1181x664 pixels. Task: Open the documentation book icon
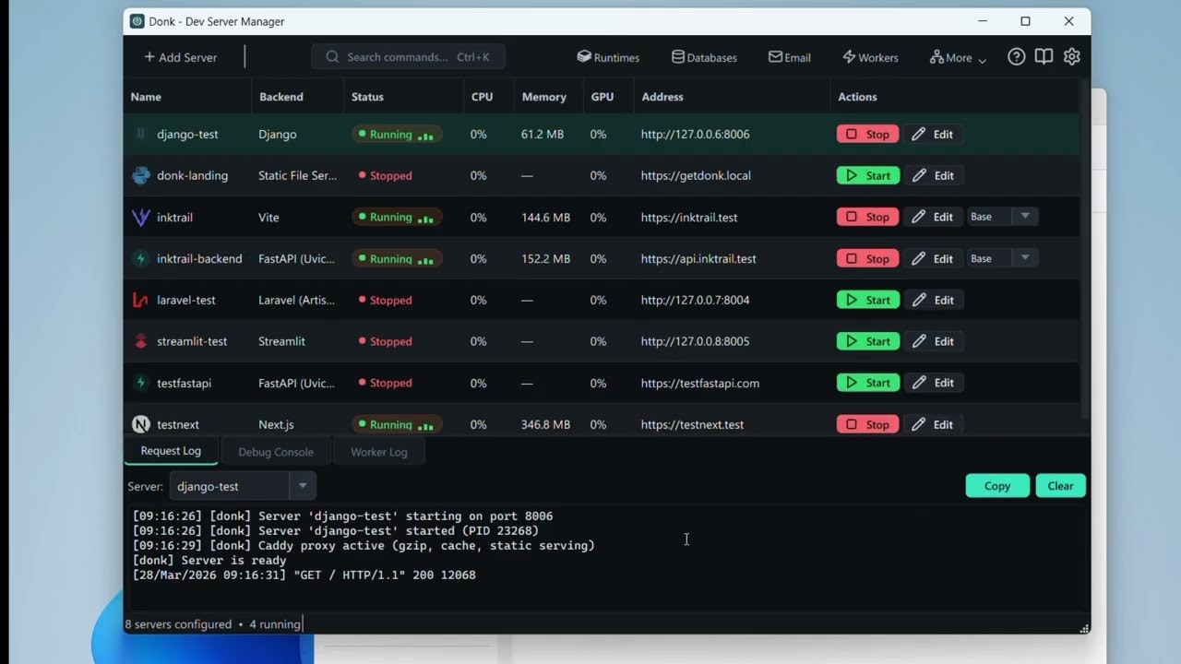click(x=1044, y=57)
